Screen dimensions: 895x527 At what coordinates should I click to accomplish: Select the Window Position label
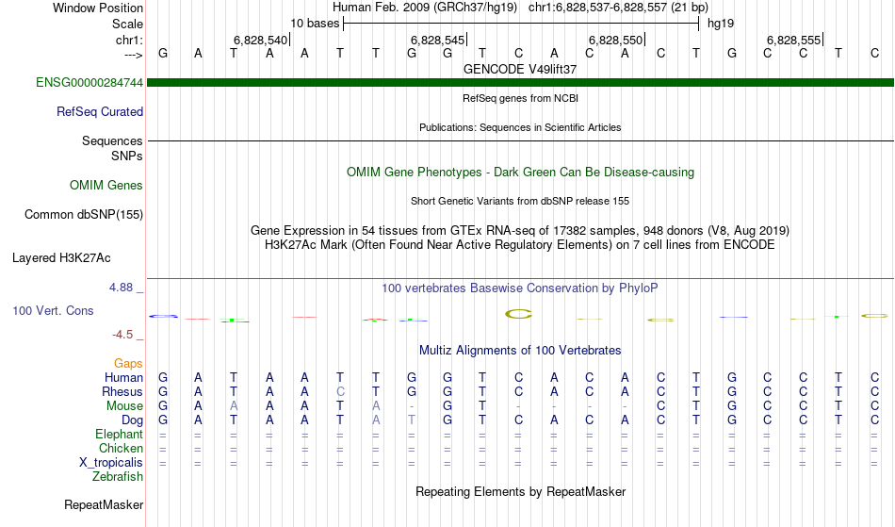coord(98,8)
